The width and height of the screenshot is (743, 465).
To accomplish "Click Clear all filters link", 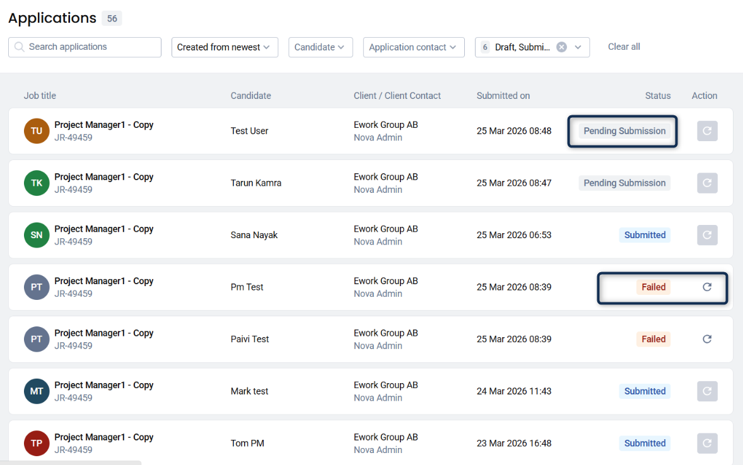I will (x=624, y=47).
